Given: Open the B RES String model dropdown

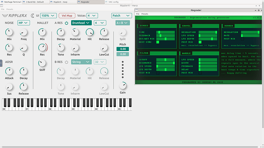Looking at the screenshot, I should click(x=81, y=62).
